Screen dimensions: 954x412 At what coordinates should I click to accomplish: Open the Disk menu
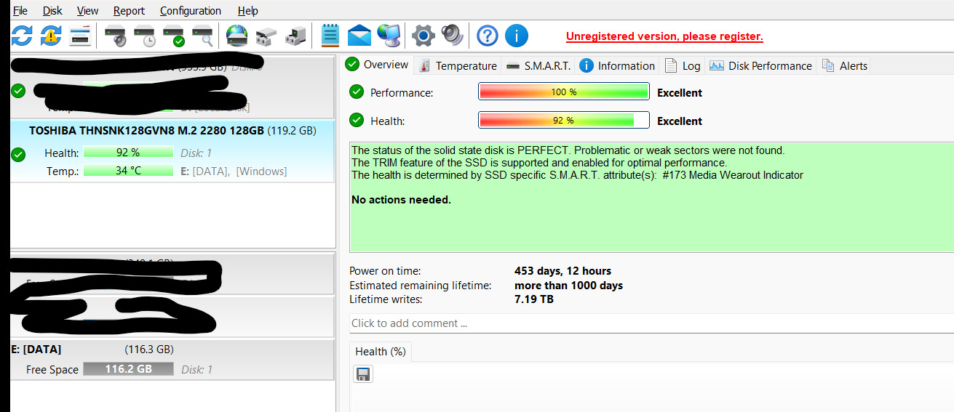52,11
